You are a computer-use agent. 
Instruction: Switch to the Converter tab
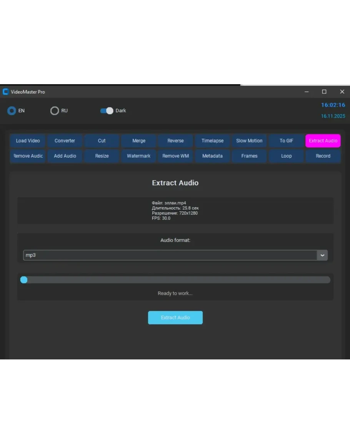point(65,141)
